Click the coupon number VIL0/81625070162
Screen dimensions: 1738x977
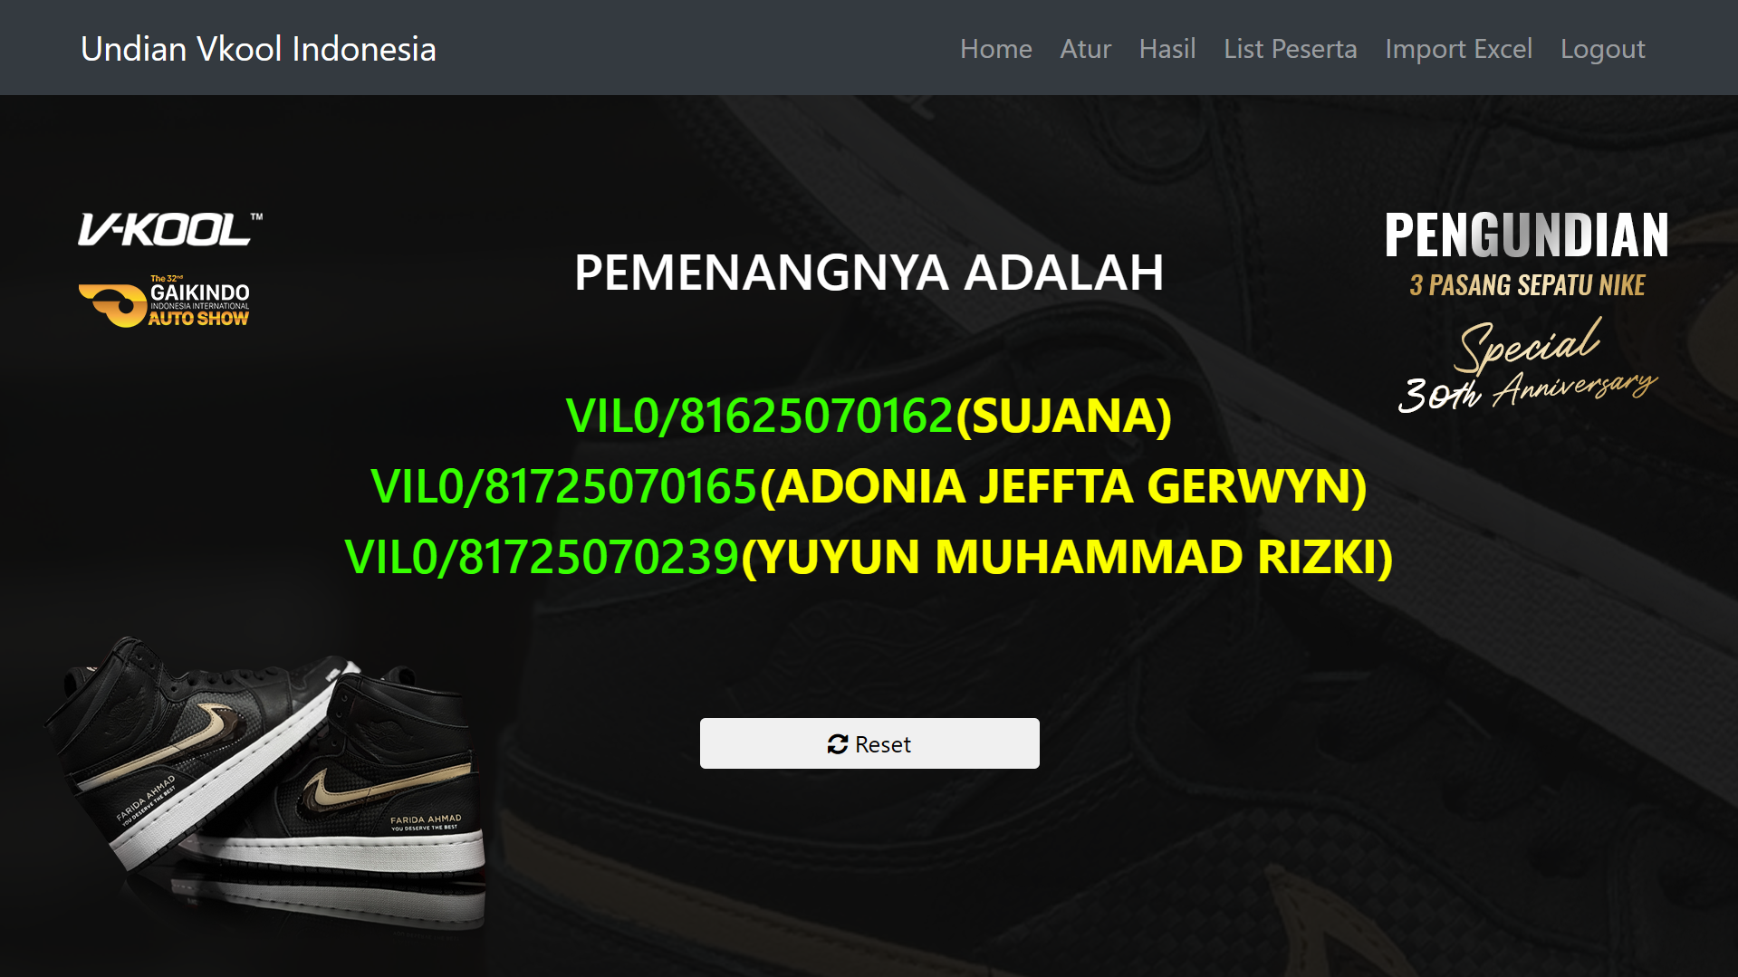[x=760, y=416]
